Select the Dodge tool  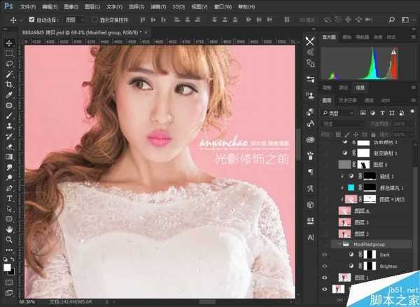coord(9,177)
